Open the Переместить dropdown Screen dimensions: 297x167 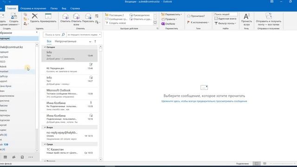[x=171, y=14]
